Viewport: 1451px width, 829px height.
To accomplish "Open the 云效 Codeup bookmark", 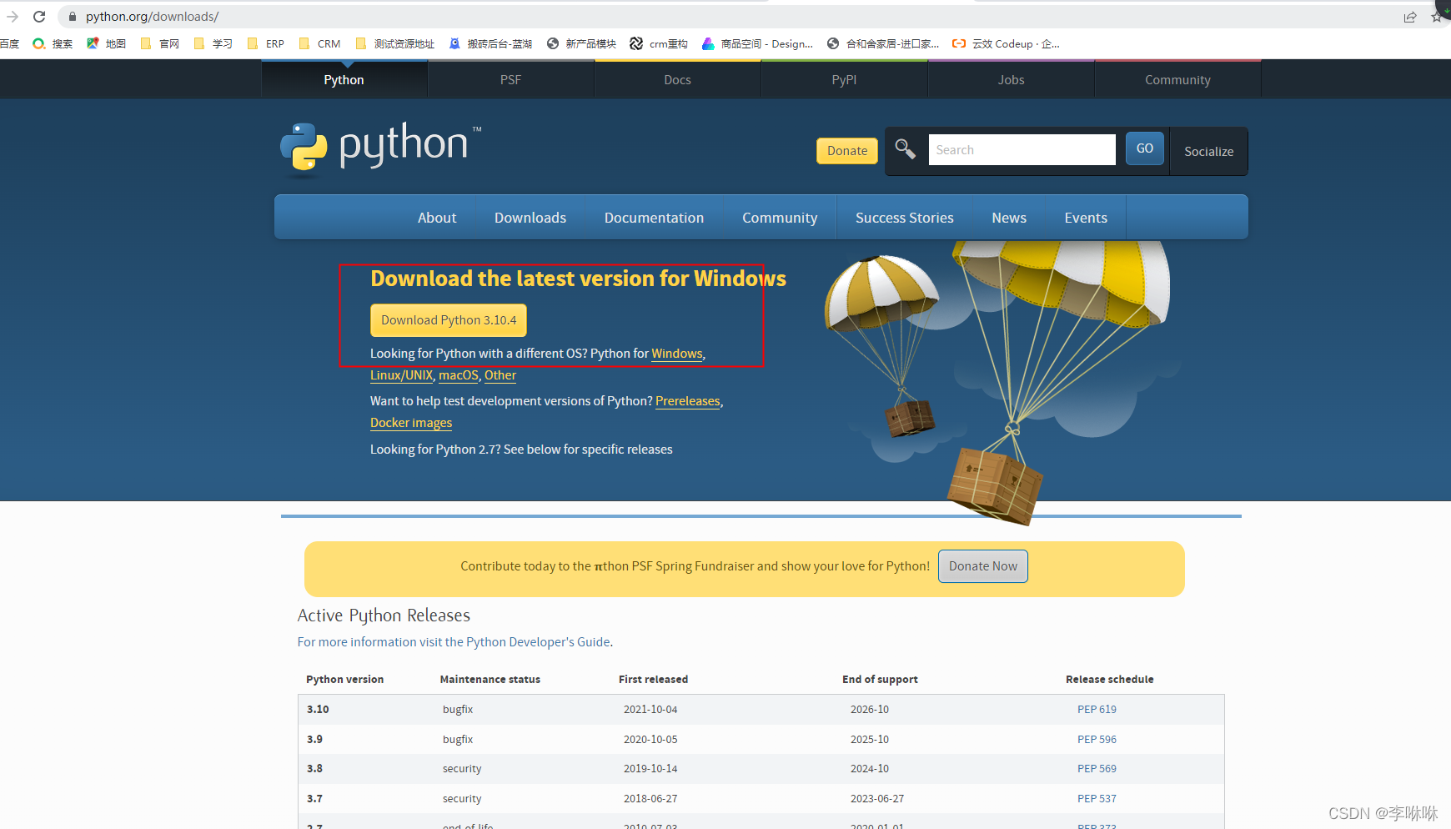I will (x=1006, y=44).
